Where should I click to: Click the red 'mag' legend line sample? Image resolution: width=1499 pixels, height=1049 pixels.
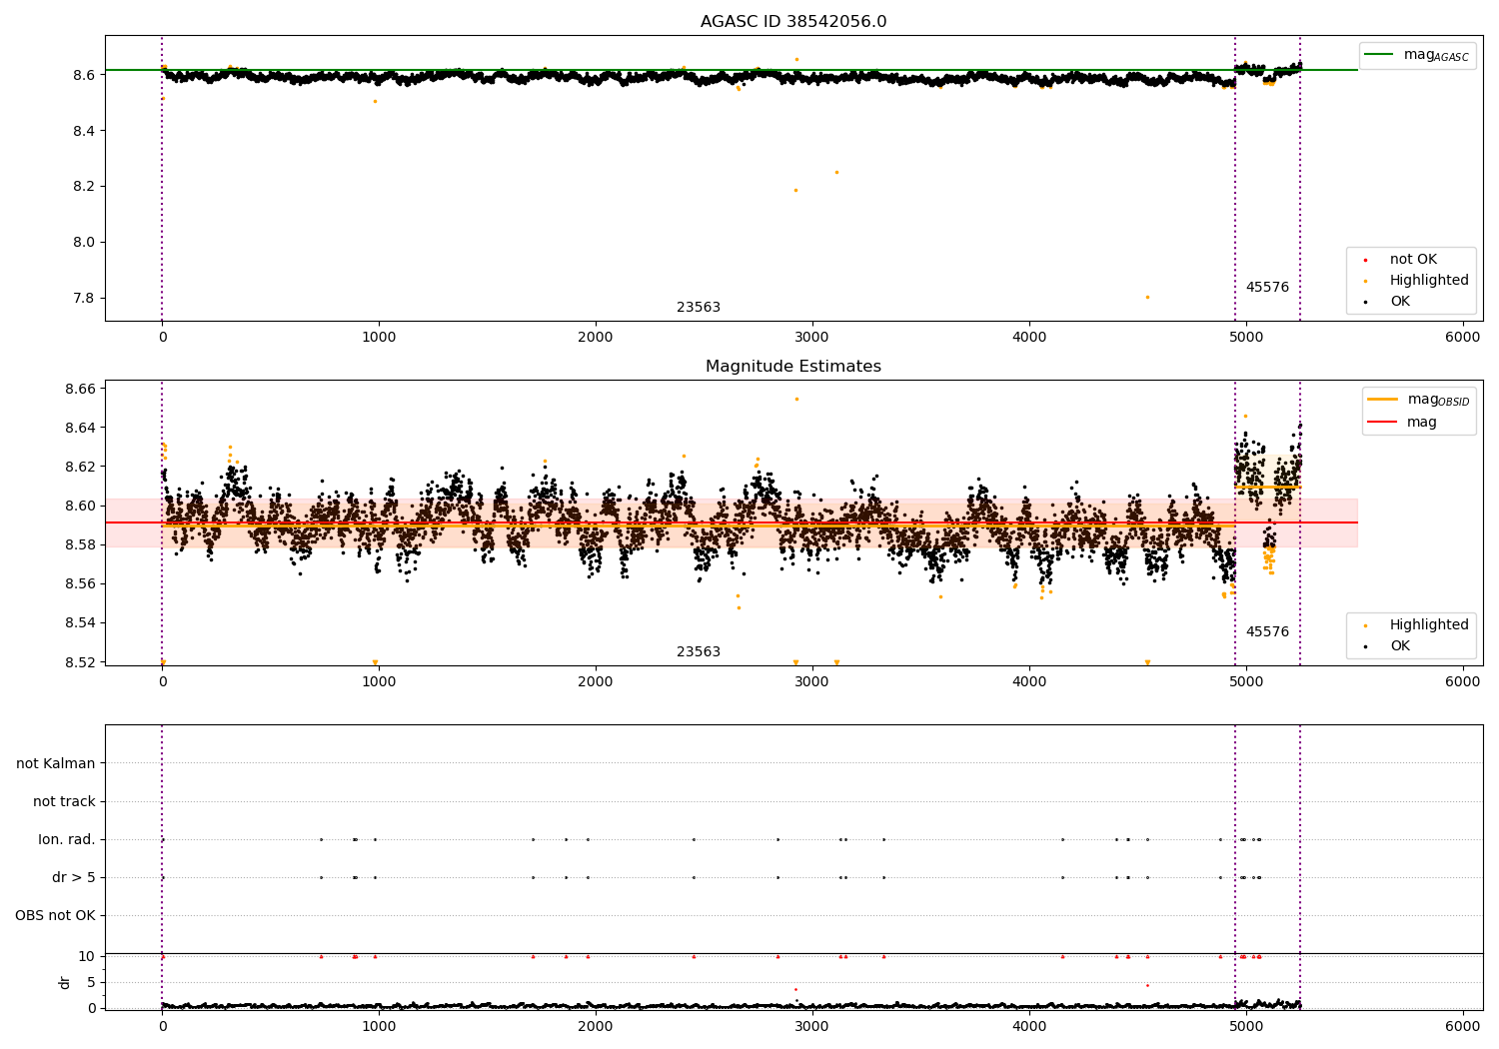click(1382, 423)
